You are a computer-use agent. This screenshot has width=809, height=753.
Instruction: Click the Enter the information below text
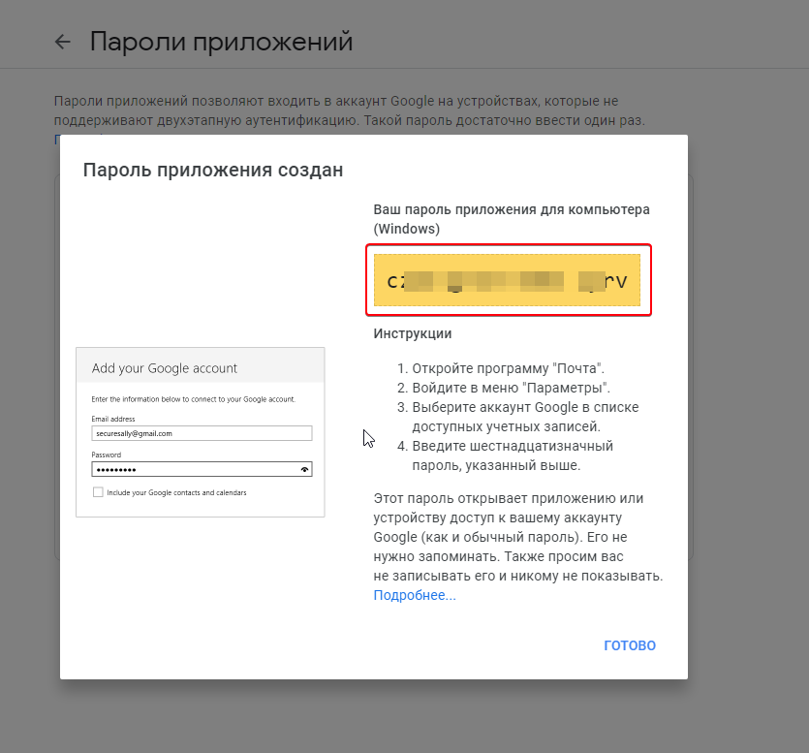[193, 399]
